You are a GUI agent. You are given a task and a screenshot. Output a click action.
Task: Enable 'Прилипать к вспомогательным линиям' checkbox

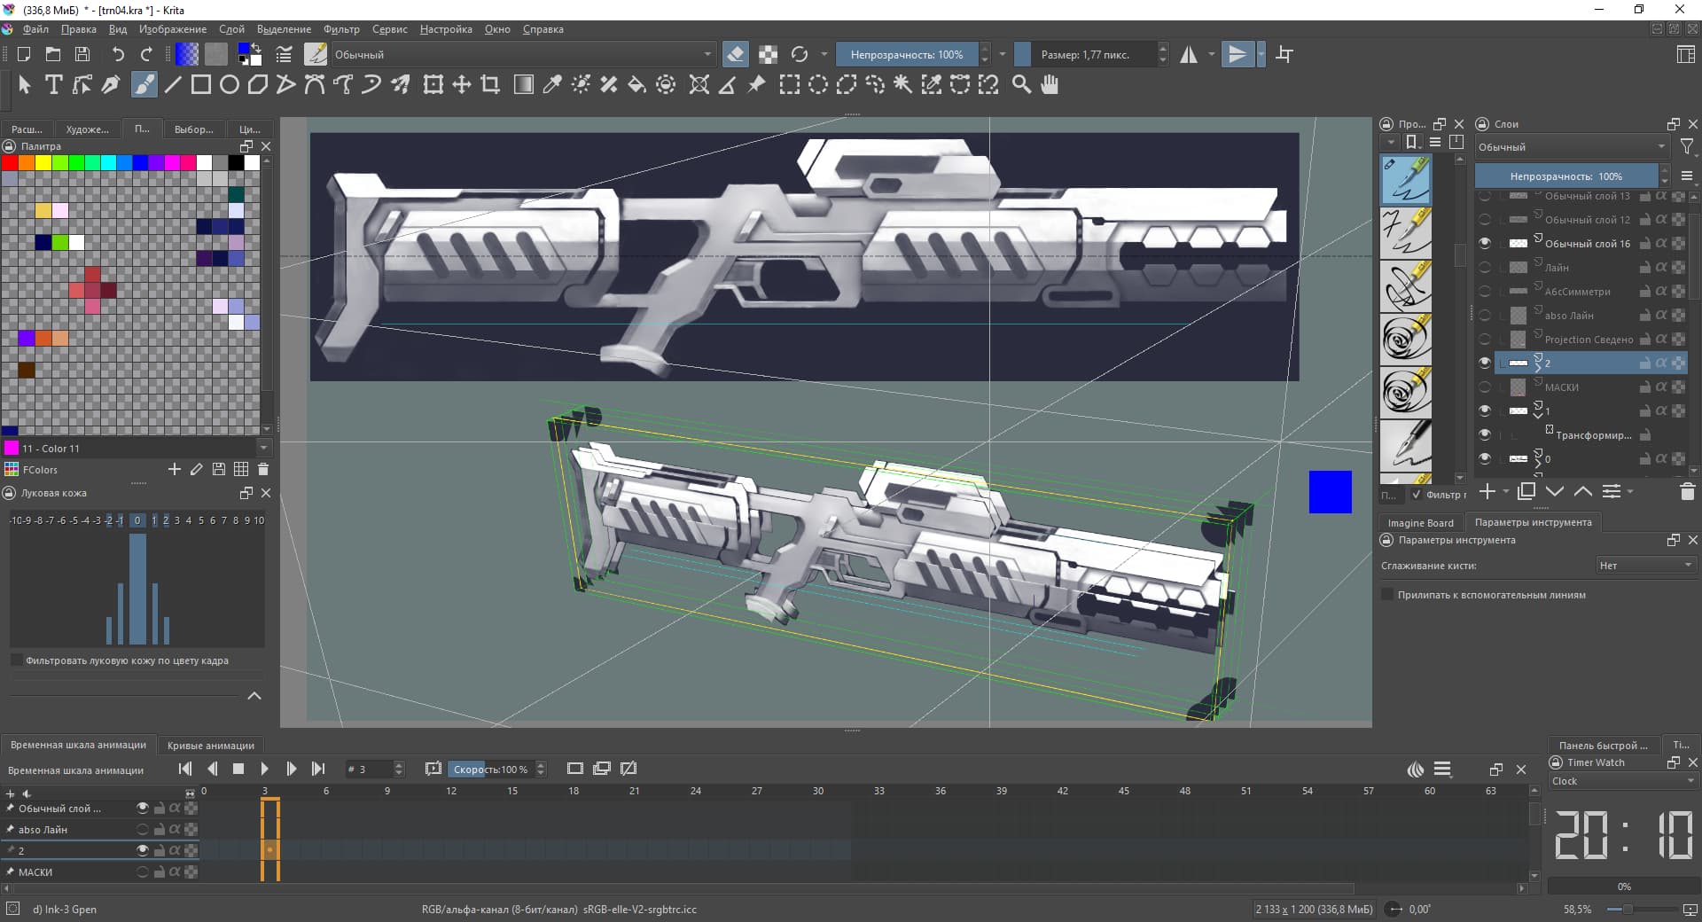[1387, 595]
